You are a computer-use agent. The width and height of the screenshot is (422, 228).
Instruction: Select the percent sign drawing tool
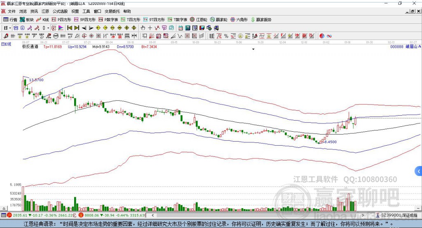coord(226,36)
